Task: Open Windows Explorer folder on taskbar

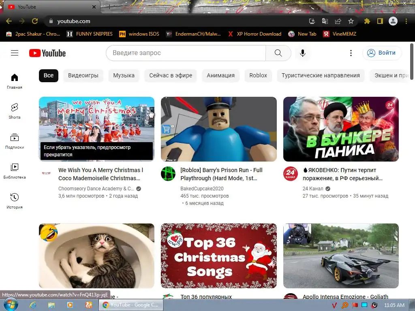Action: tap(51, 305)
